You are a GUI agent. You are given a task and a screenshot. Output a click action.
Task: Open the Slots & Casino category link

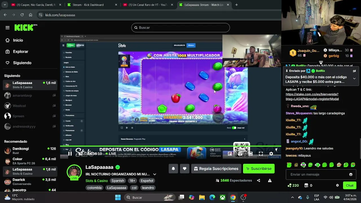click(x=96, y=181)
